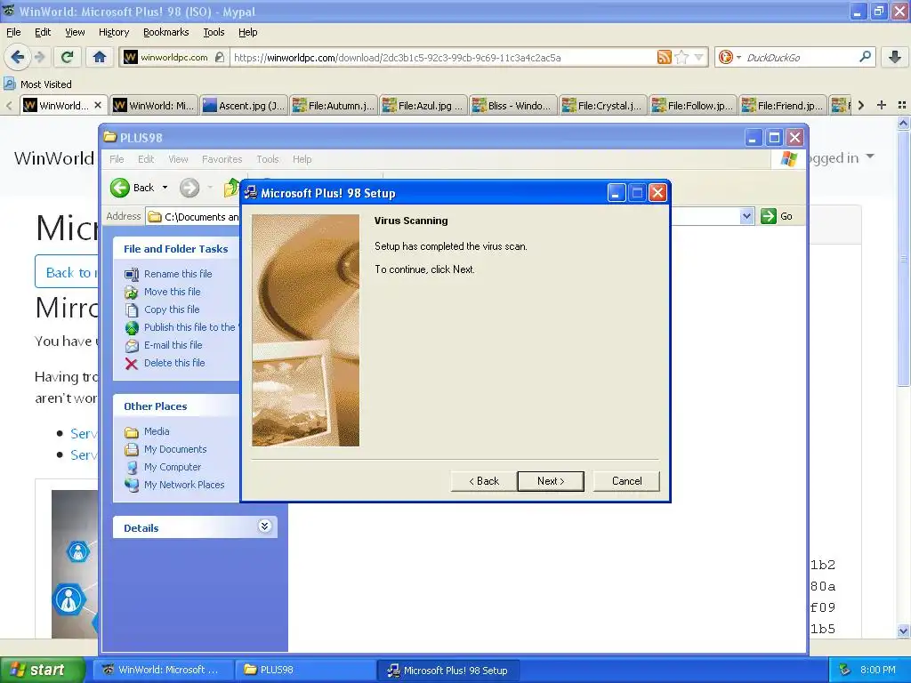The image size is (911, 683).
Task: Switch to the File:Crystal.j... tab
Action: point(604,105)
